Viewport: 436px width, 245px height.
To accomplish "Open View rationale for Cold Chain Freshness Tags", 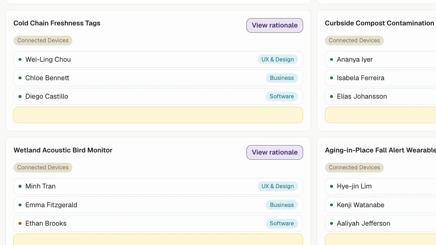I will (274, 25).
